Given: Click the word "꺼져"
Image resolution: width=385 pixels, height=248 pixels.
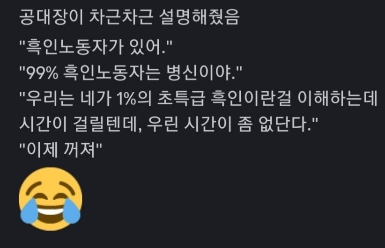Looking at the screenshot, I should tap(79, 150).
